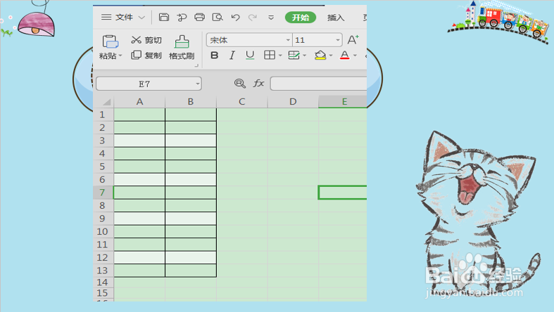The width and height of the screenshot is (554, 312).
Task: Click the Name Box showing E7
Action: click(145, 84)
